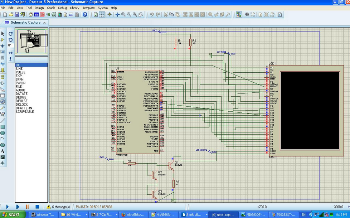Activate the Selection pointer tool
Viewport: 350px width, 218px height.
point(3,34)
